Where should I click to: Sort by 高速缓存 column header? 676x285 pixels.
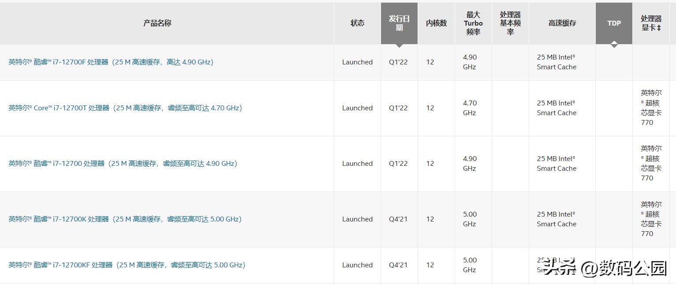point(562,23)
